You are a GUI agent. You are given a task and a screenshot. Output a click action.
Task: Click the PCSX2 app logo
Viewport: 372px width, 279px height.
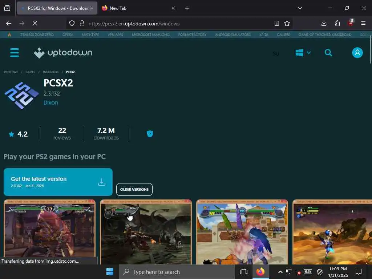click(x=21, y=96)
